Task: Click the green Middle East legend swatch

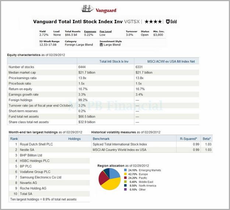Action: 125,182
